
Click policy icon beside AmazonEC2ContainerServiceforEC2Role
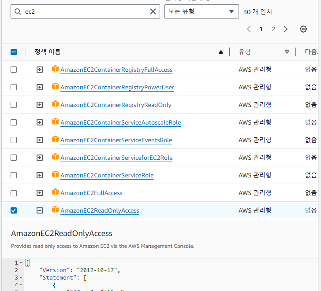click(55, 157)
